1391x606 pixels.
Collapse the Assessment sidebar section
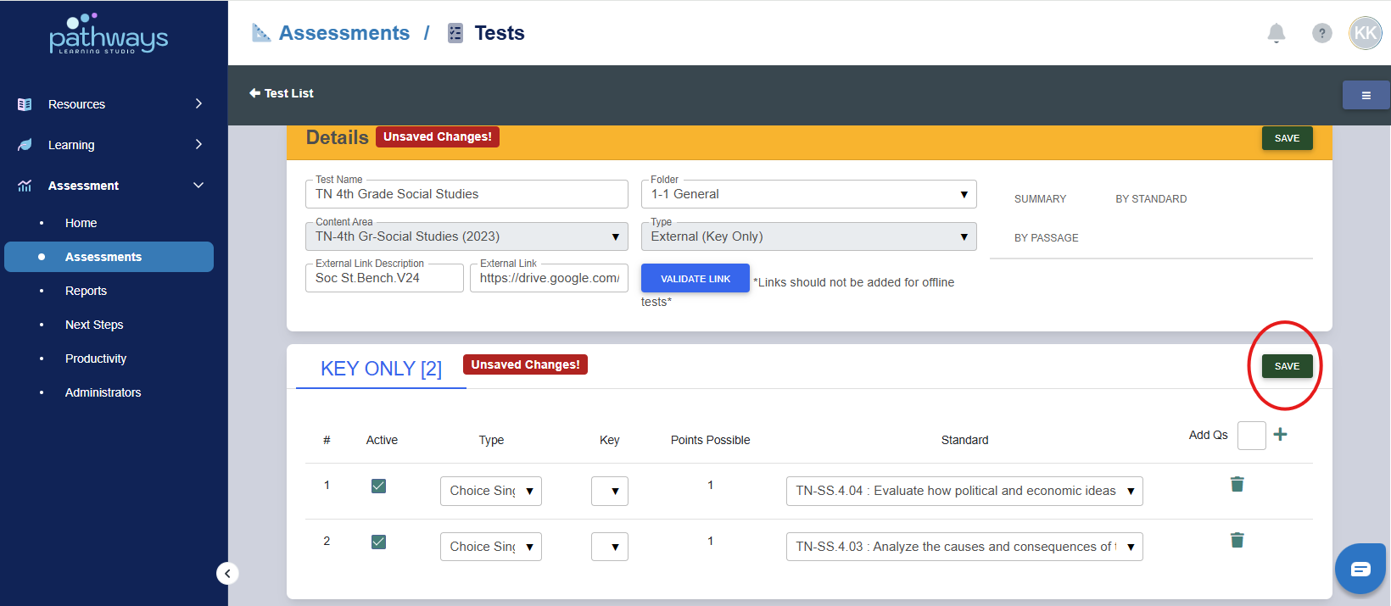198,185
